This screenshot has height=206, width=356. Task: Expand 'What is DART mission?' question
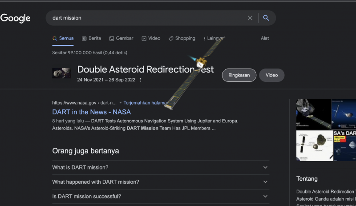click(x=161, y=167)
